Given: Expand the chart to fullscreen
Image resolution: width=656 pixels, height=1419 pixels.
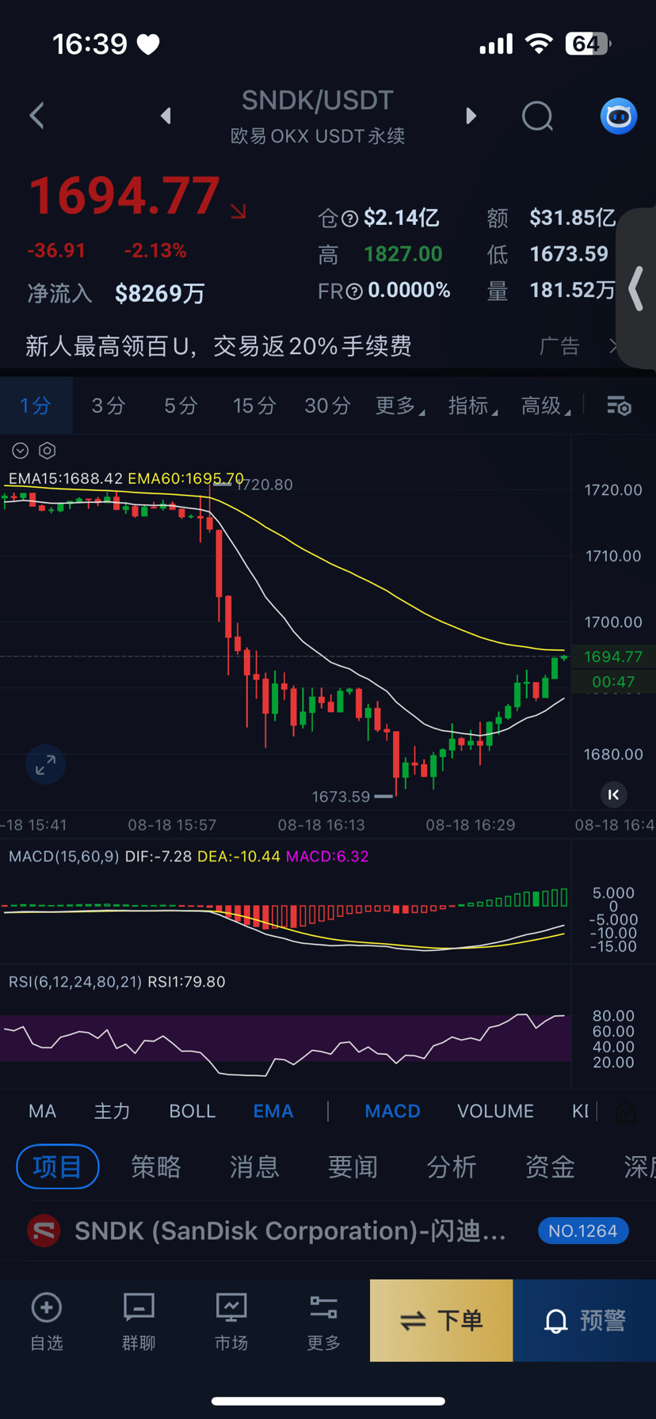Looking at the screenshot, I should tap(45, 764).
